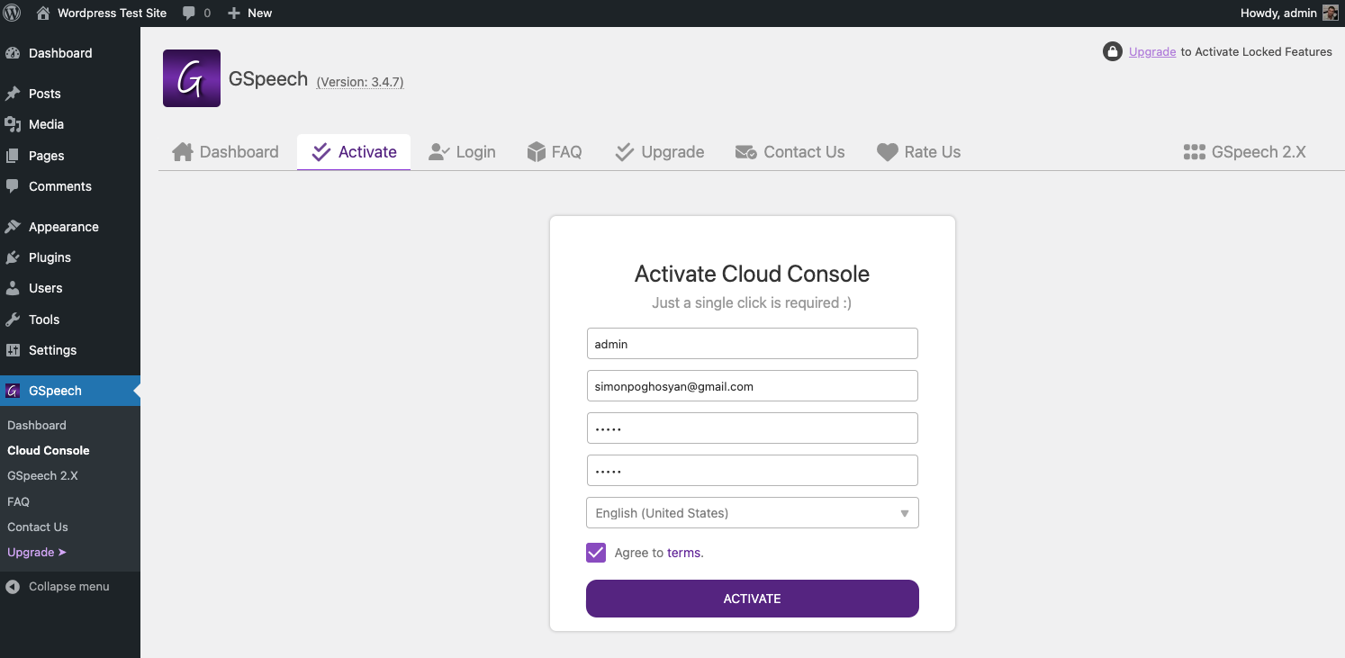Open the Posts menu item
Screen dimensions: 1345x658
click(70, 94)
